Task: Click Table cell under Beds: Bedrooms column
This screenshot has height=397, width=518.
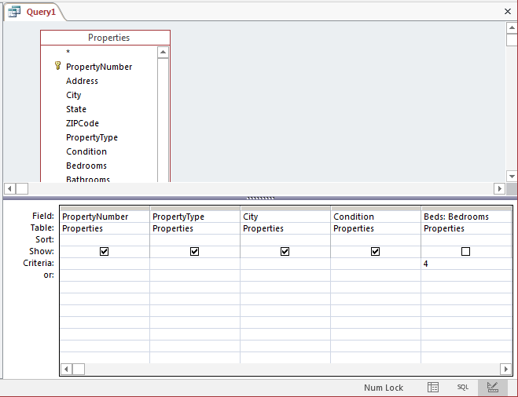Action: [466, 228]
